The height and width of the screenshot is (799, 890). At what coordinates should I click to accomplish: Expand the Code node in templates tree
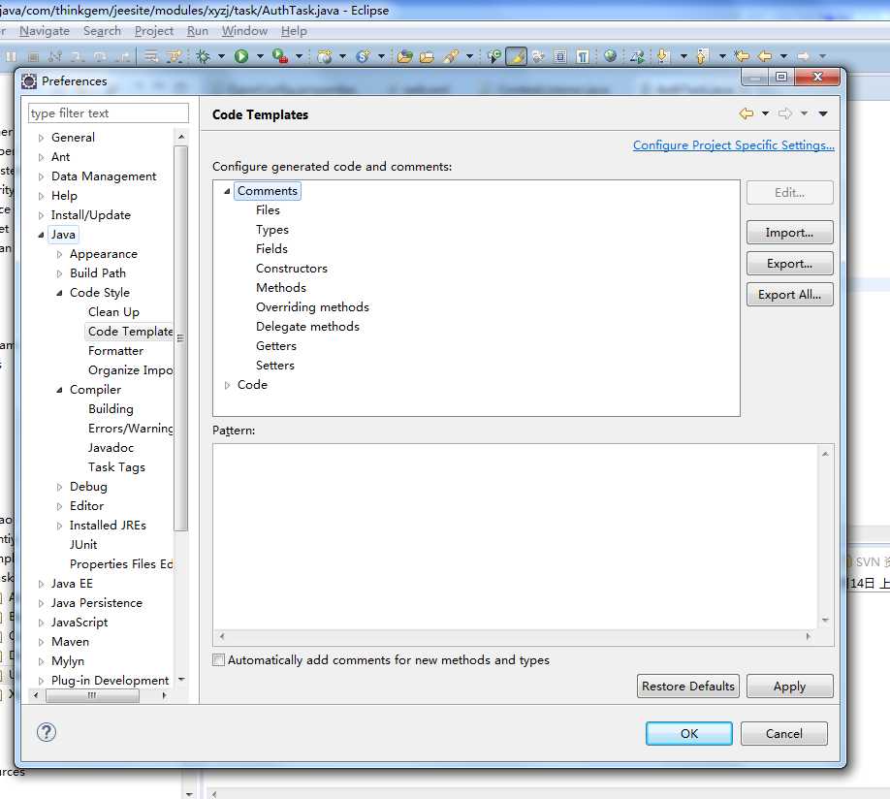pyautogui.click(x=227, y=385)
